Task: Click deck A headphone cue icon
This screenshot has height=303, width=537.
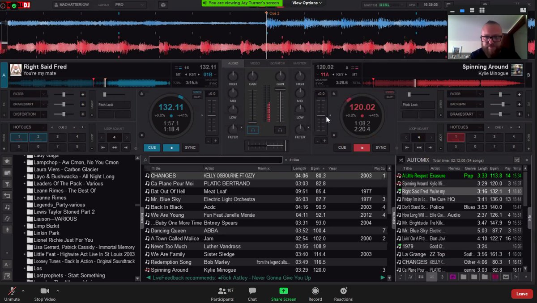Action: click(x=253, y=130)
